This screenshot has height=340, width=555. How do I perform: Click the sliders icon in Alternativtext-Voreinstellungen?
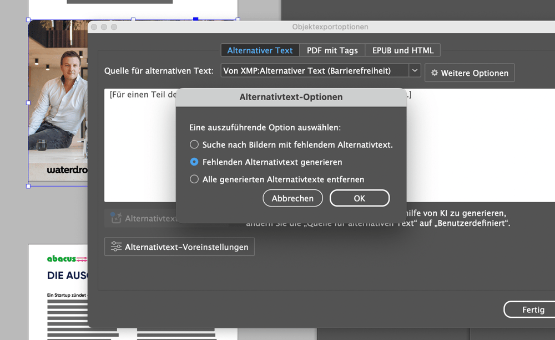(x=116, y=247)
